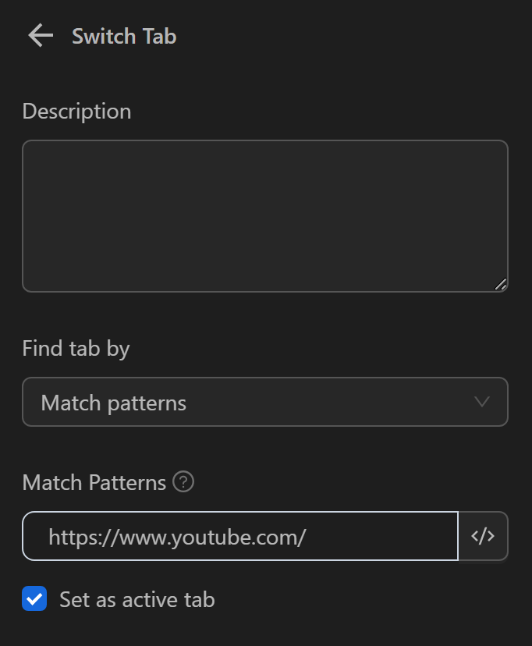Uncheck the Set as active tab checkbox
The width and height of the screenshot is (532, 646).
(34, 599)
